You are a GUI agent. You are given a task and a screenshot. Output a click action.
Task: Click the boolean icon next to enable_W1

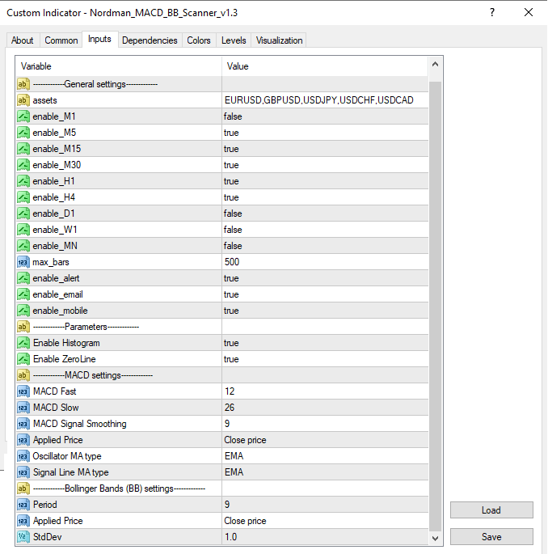23,230
